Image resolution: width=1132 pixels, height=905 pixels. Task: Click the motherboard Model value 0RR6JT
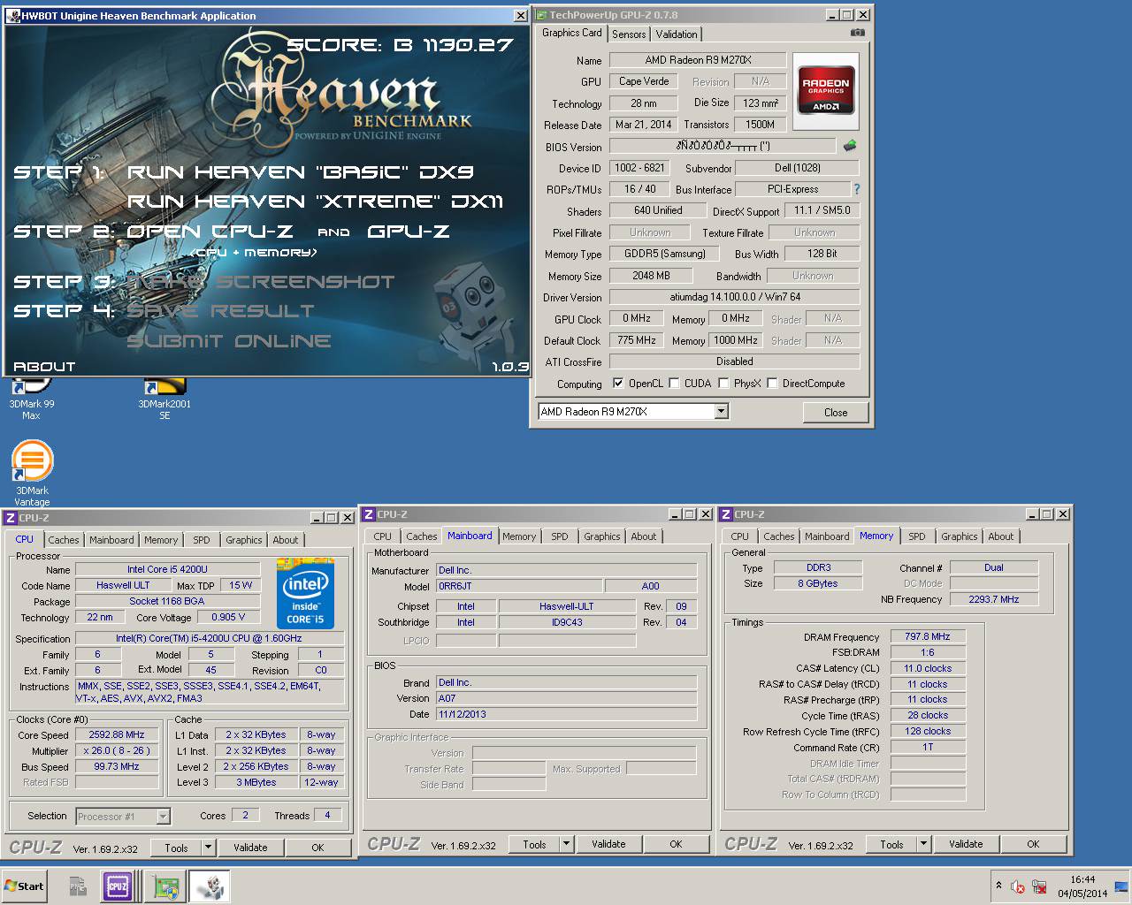519,586
